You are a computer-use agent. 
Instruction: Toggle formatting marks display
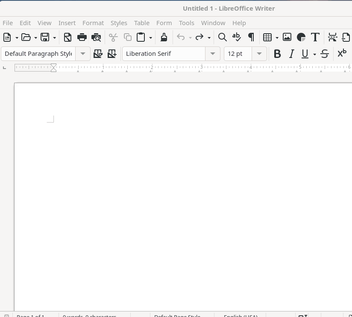[251, 37]
